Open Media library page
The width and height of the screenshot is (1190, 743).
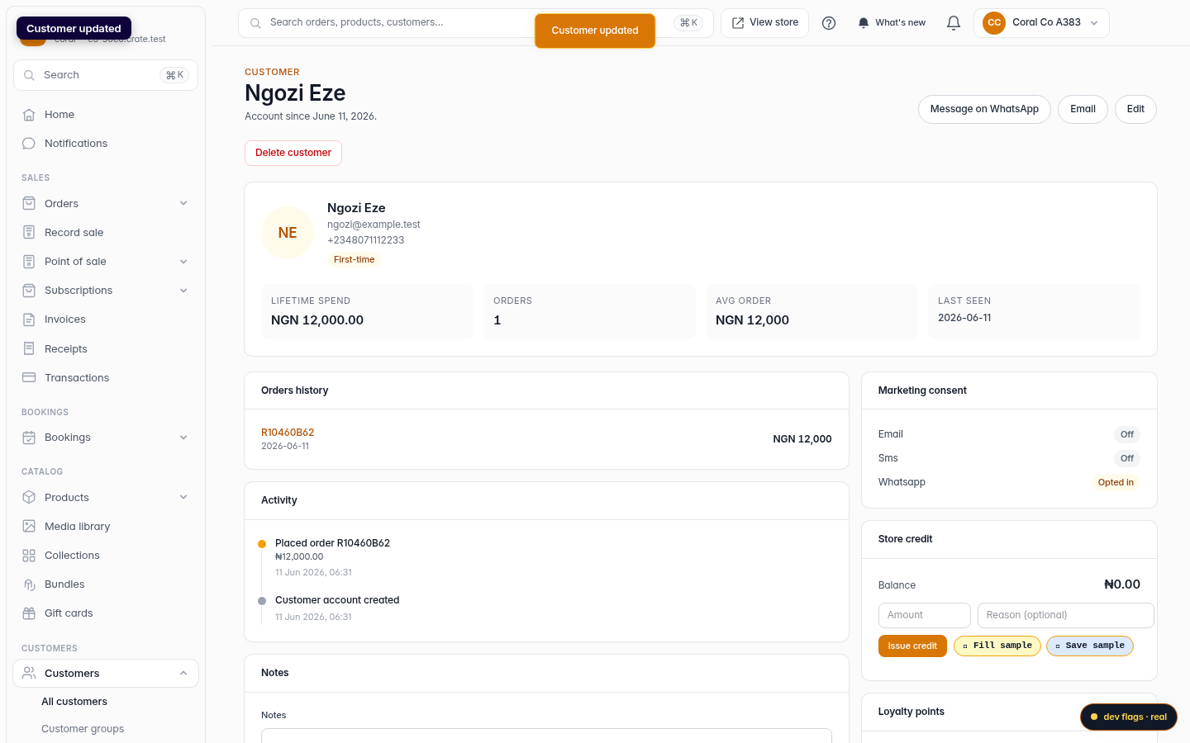point(106,527)
